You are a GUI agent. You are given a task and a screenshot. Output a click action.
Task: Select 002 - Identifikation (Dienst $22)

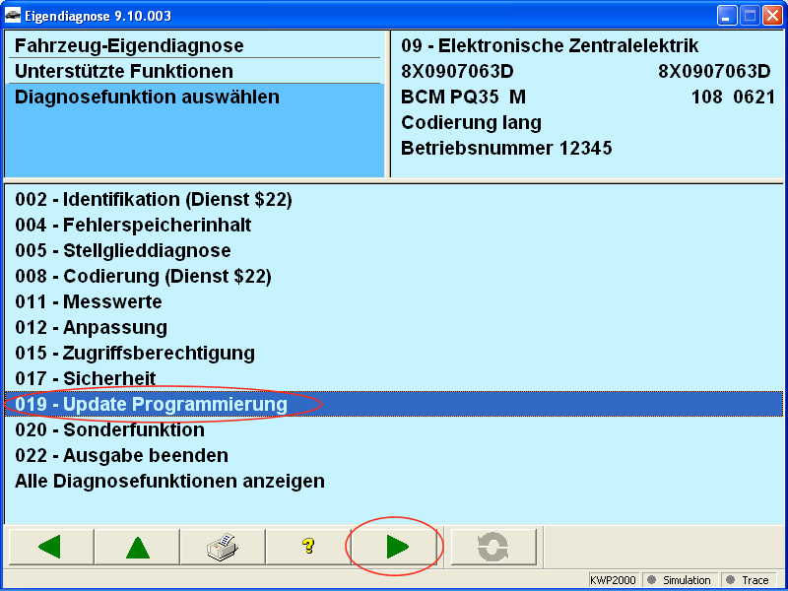tap(154, 199)
